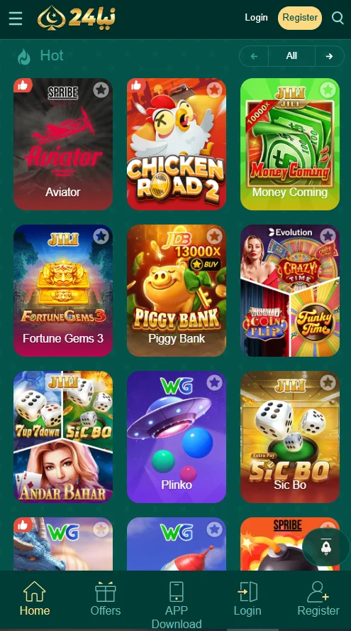Open the Sic Bo game tile
Image resolution: width=351 pixels, height=631 pixels.
coord(290,437)
